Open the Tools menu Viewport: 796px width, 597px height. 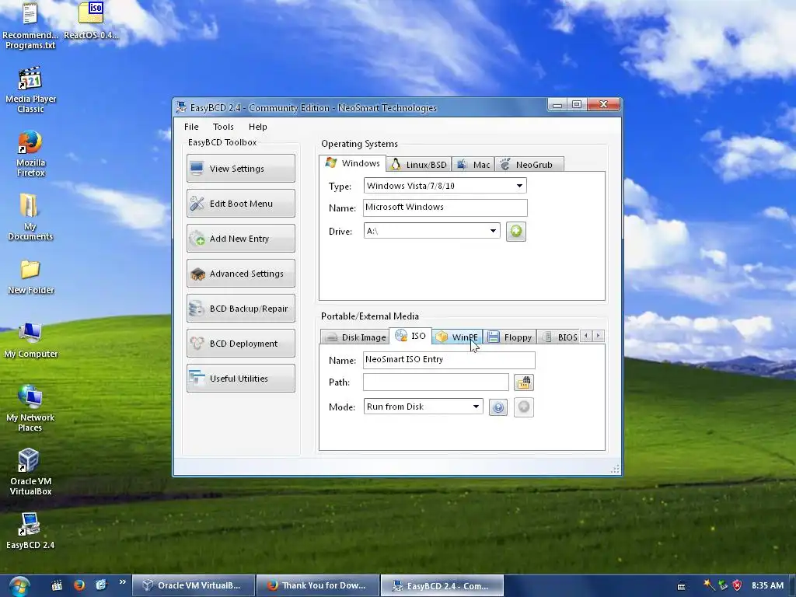pos(223,127)
